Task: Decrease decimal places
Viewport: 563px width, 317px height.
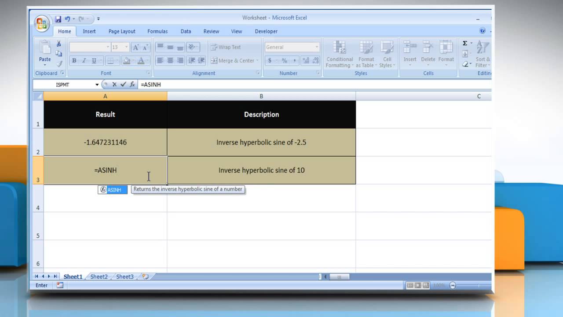Action: (x=315, y=61)
